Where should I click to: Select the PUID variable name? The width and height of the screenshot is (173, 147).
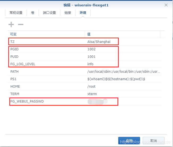14,56
